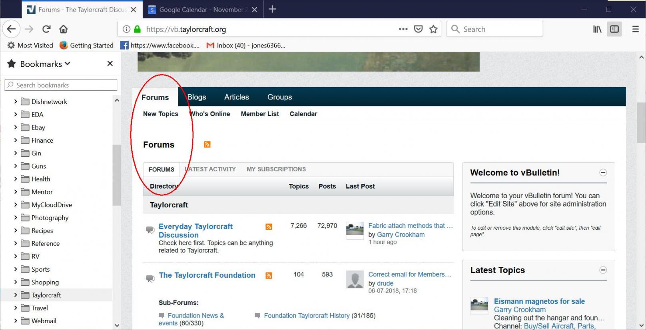
Task: Open the Firefox hamburger menu
Action: pyautogui.click(x=635, y=29)
